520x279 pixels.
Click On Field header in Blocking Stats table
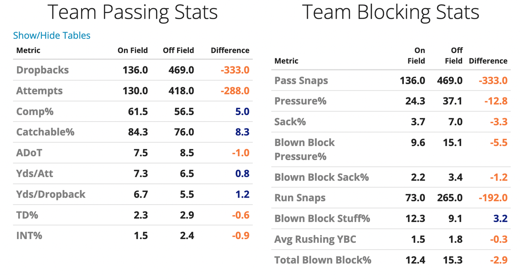416,56
